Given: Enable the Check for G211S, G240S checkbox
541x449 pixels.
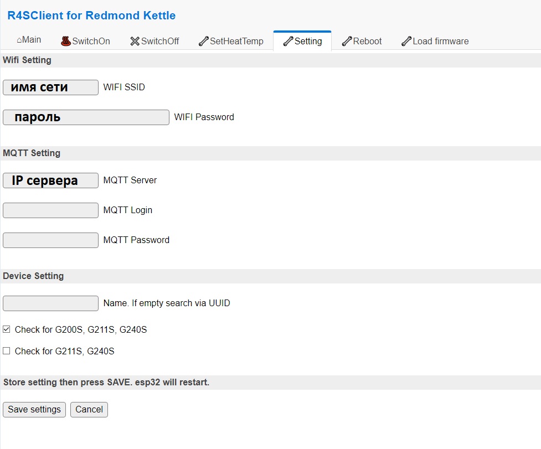Looking at the screenshot, I should 7,351.
